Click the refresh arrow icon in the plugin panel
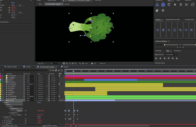 click(169, 5)
